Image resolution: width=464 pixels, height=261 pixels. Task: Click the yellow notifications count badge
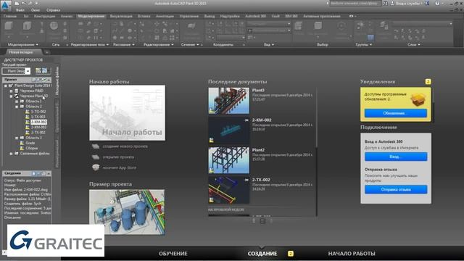pyautogui.click(x=428, y=82)
